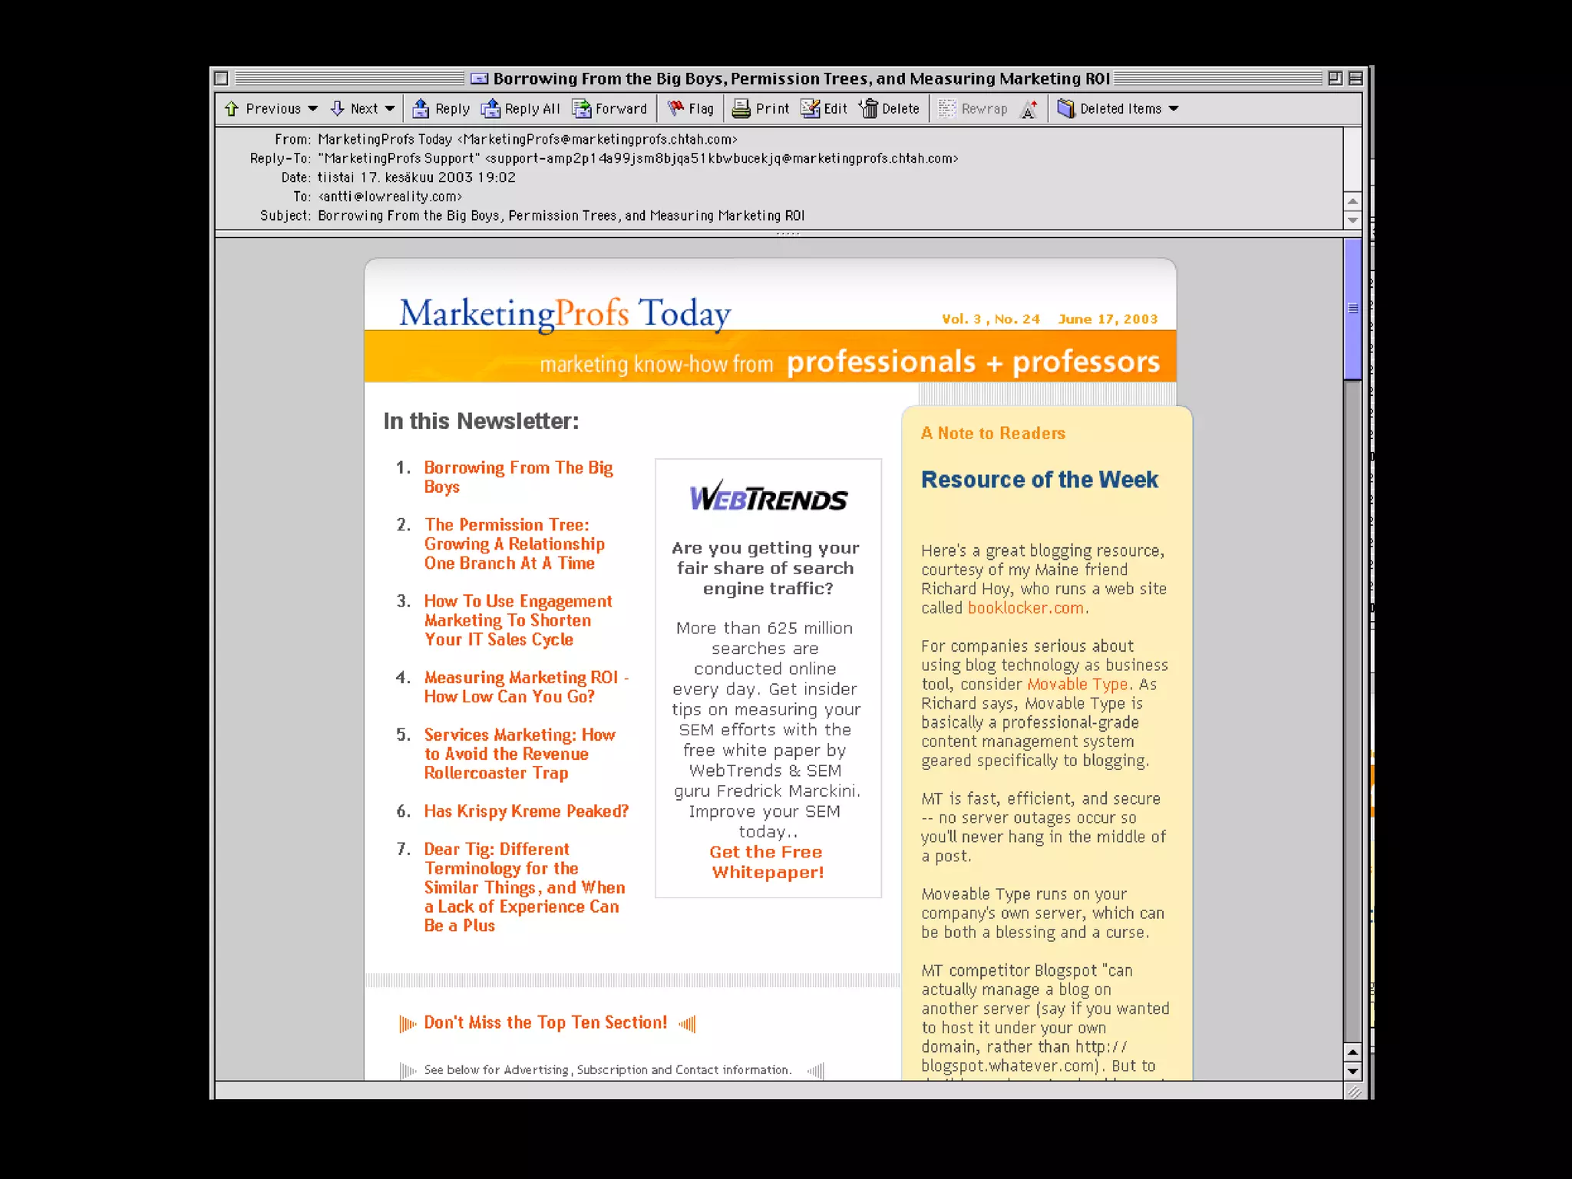Click the Reply toolbar icon
1572x1179 pixels.
click(421, 109)
